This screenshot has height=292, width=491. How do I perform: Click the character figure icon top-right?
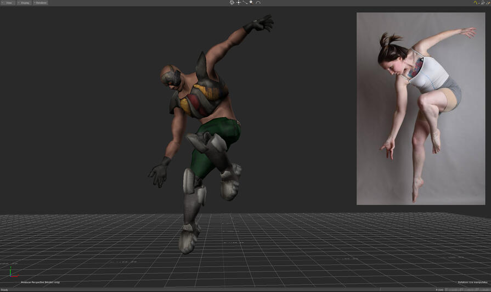[483, 3]
